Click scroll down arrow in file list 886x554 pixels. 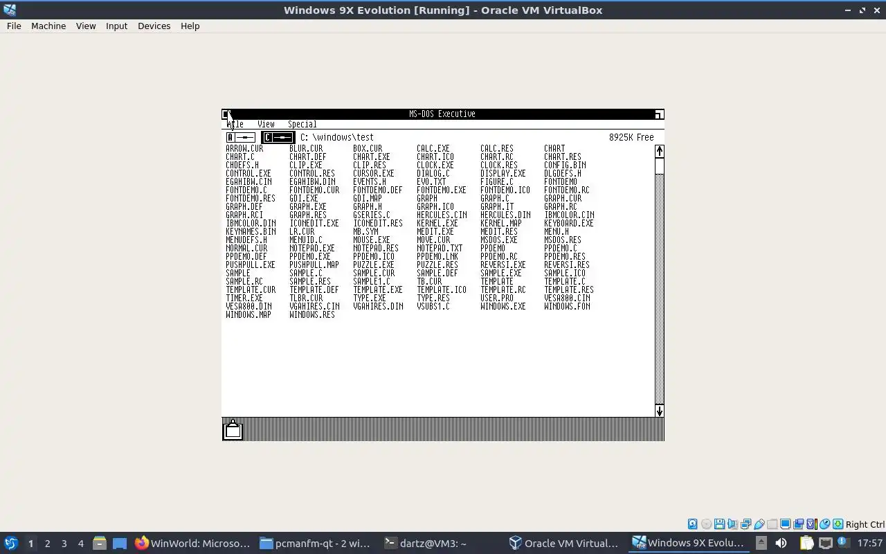[659, 411]
